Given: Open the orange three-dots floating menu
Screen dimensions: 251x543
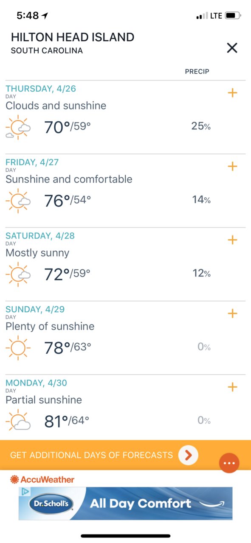Looking at the screenshot, I should coord(229,463).
